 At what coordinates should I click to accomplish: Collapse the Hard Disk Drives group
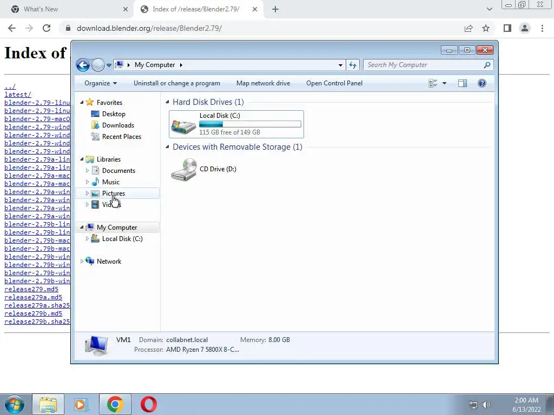click(168, 102)
